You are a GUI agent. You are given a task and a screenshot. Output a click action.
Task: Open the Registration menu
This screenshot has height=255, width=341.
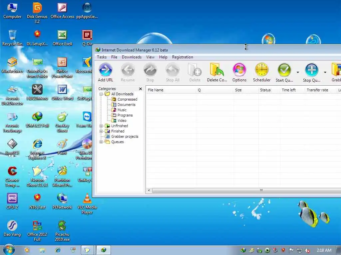point(182,57)
